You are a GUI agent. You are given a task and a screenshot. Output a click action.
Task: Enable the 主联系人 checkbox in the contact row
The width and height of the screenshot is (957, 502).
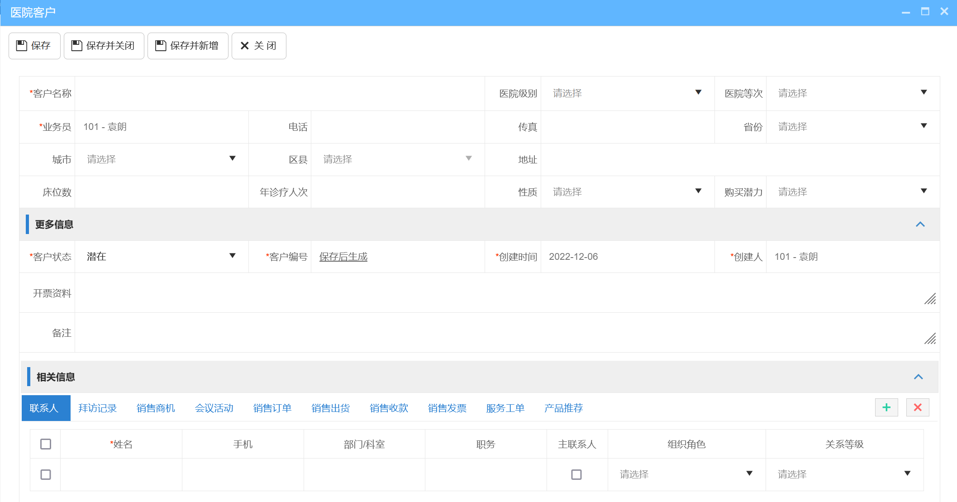[x=577, y=474]
